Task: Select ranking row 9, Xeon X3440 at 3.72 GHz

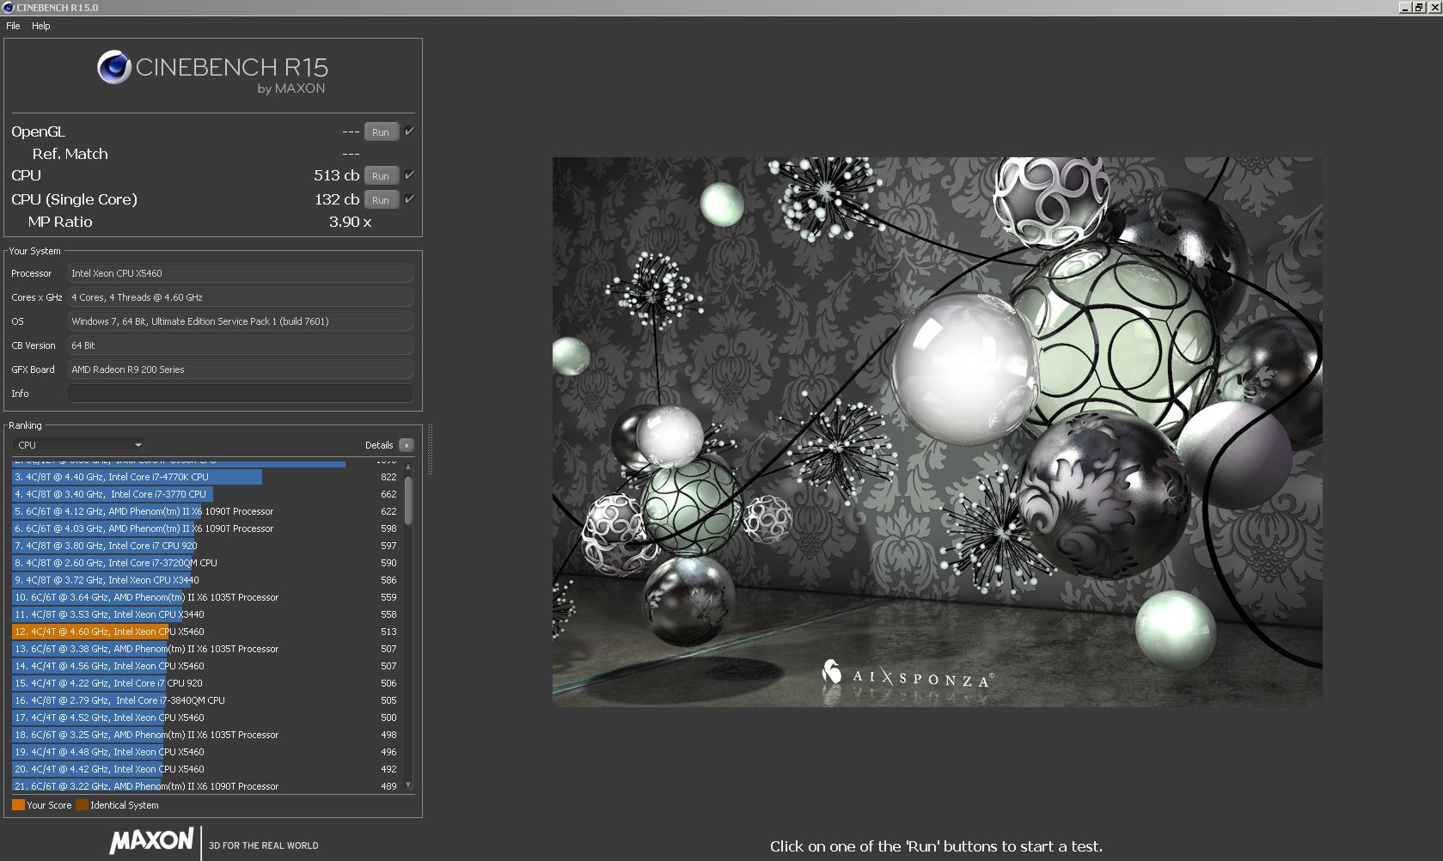Action: [x=206, y=580]
